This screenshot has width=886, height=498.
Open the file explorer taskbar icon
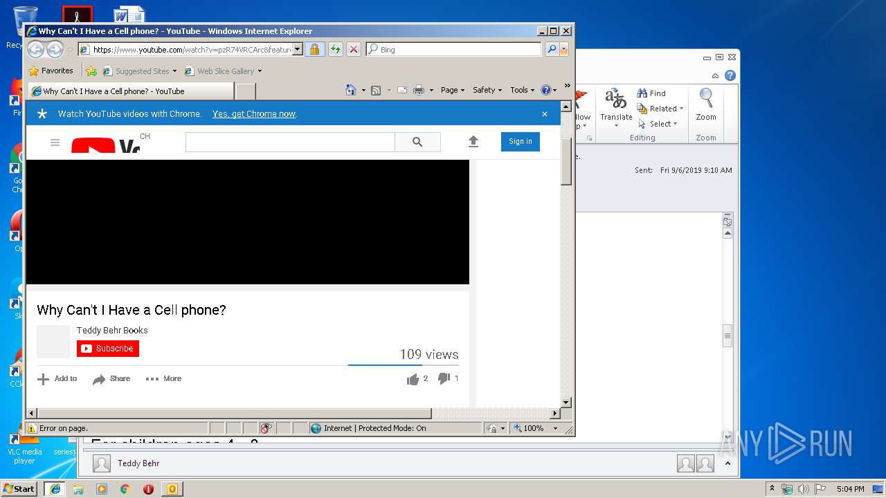78,489
